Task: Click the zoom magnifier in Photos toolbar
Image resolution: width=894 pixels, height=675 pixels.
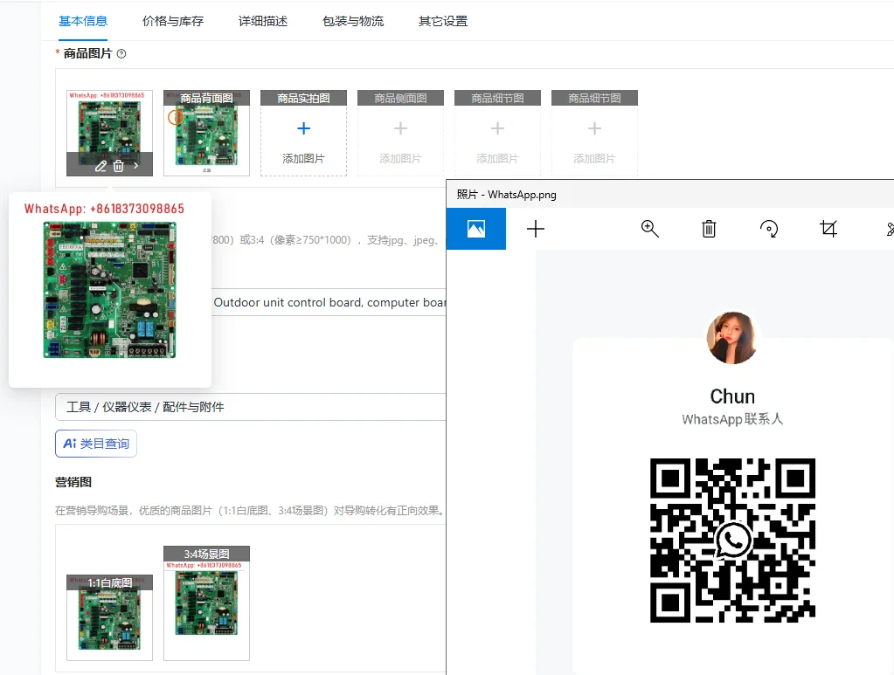Action: [x=649, y=229]
